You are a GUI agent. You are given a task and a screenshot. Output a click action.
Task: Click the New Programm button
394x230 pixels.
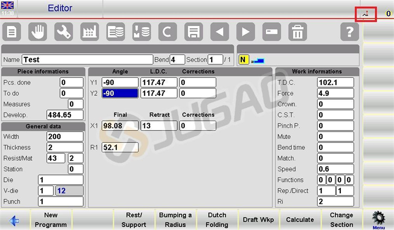point(51,220)
